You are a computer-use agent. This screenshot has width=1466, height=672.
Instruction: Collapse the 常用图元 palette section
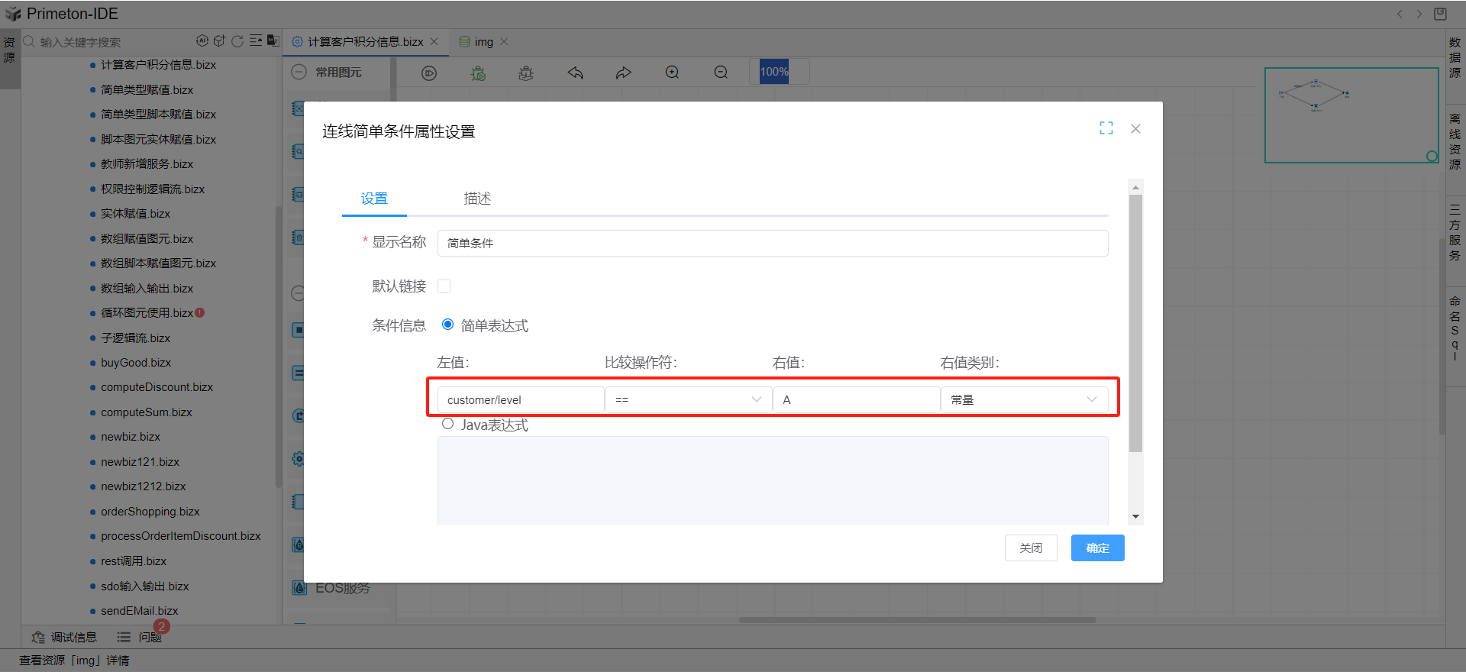pyautogui.click(x=299, y=73)
